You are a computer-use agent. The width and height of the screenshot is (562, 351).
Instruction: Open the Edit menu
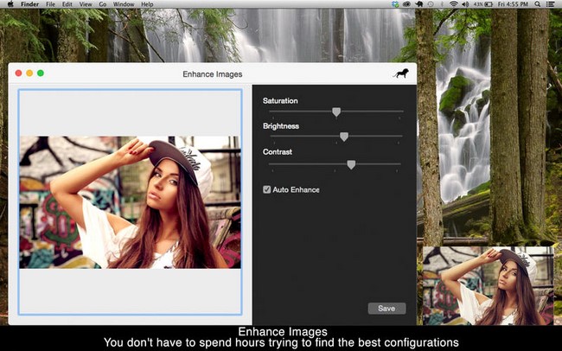click(x=68, y=4)
